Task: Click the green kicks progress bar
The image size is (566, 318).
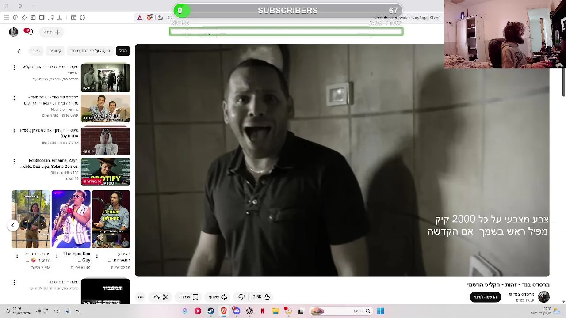Action: tap(286, 31)
